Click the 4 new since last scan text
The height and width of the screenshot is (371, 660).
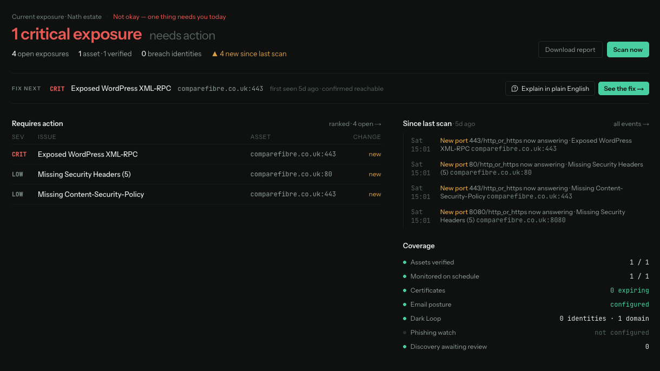[253, 54]
